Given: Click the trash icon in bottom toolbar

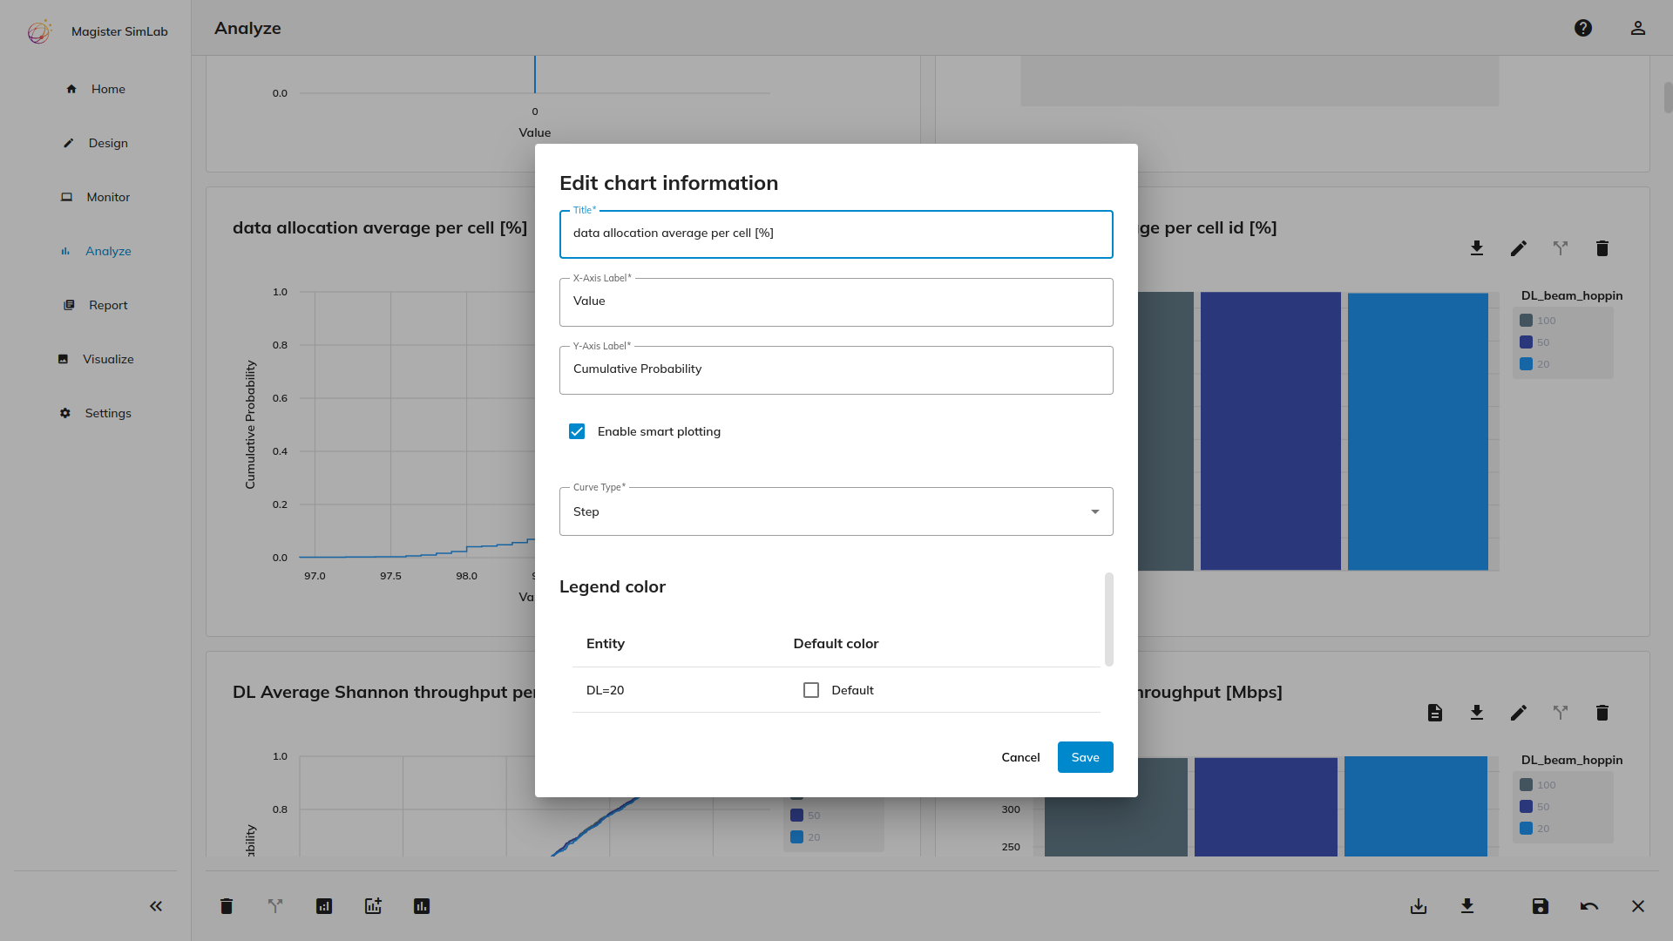Looking at the screenshot, I should [227, 906].
